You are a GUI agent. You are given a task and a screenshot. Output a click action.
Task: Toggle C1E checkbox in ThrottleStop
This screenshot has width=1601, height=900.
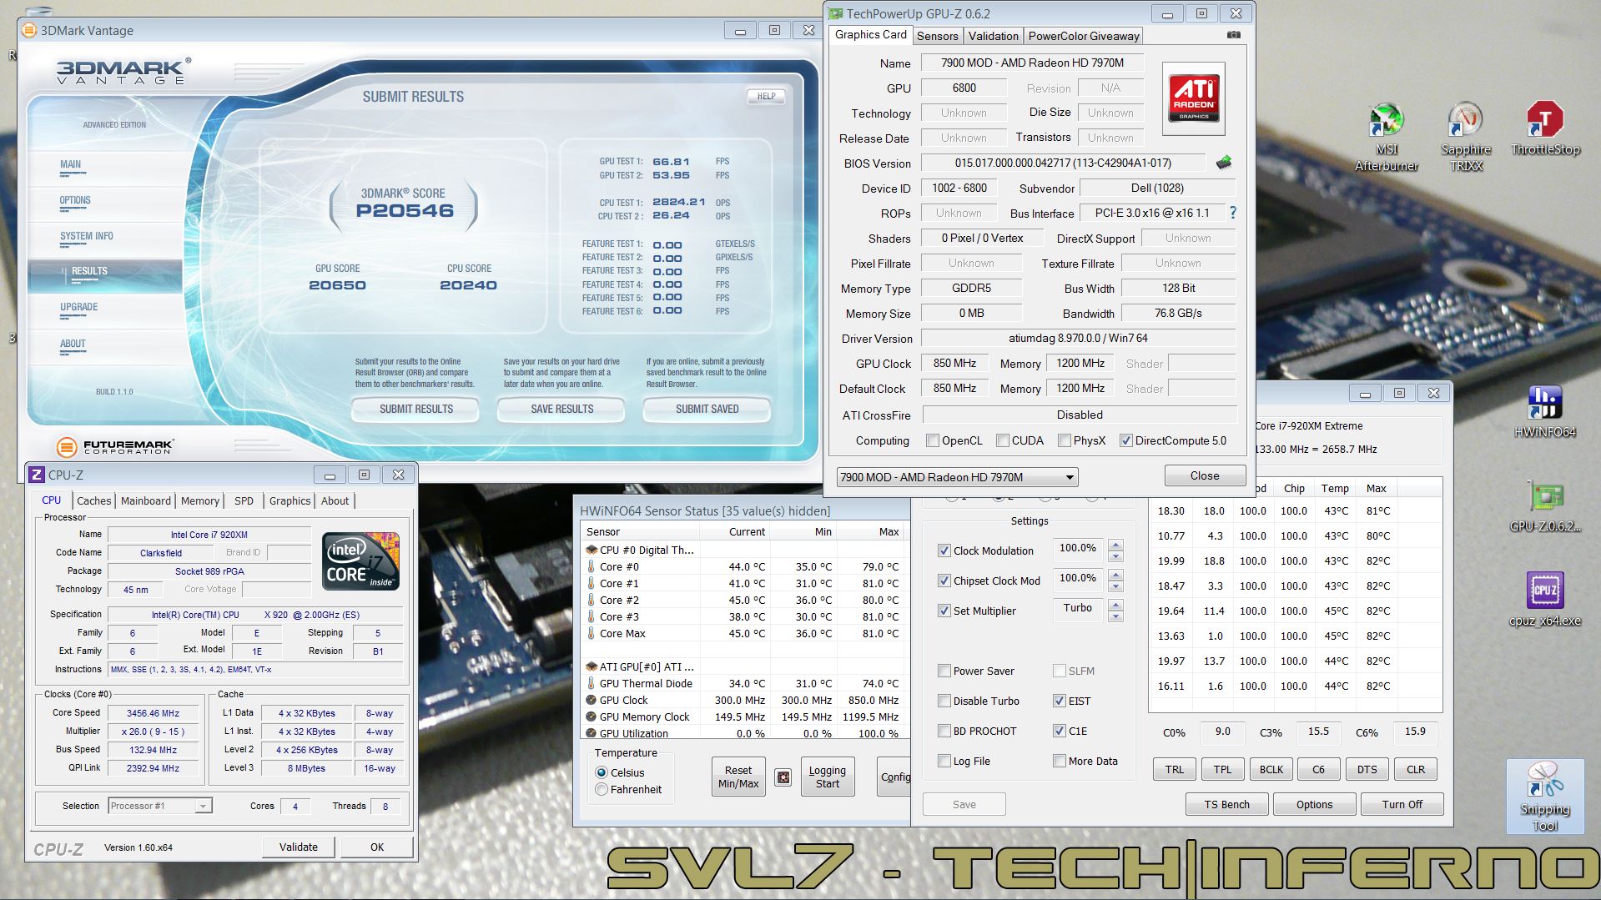(1060, 731)
